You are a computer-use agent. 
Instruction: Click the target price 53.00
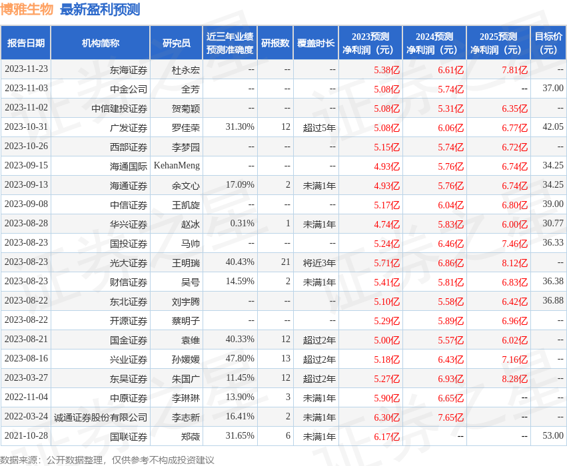(x=553, y=436)
